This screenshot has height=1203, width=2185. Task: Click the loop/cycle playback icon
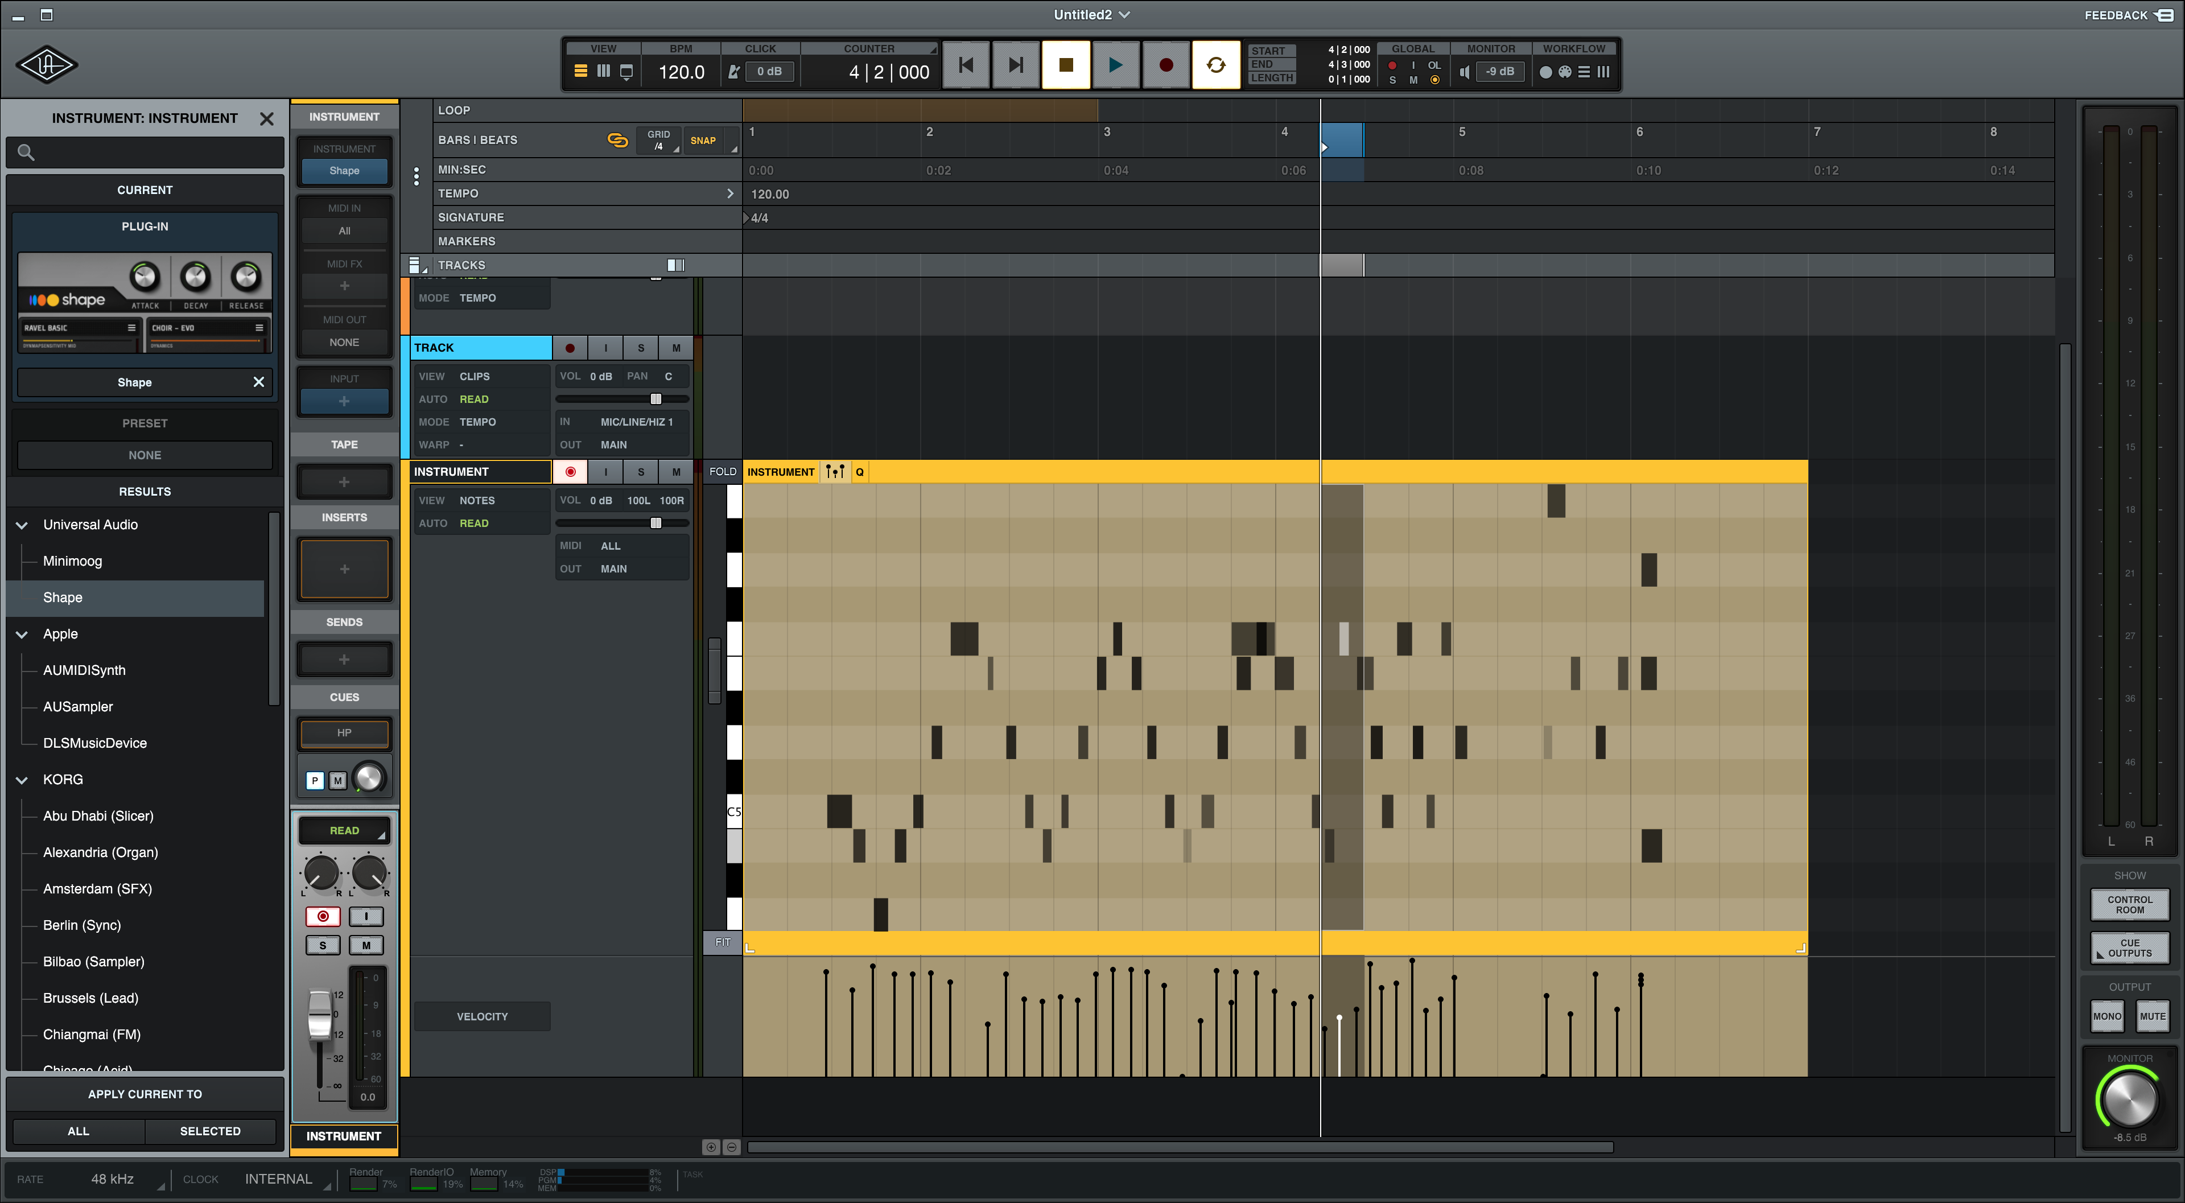(x=1215, y=64)
